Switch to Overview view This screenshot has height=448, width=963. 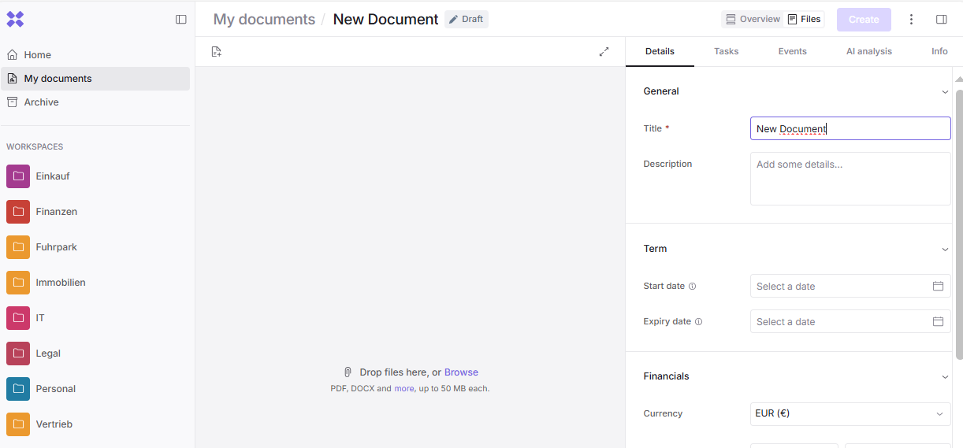pyautogui.click(x=753, y=20)
